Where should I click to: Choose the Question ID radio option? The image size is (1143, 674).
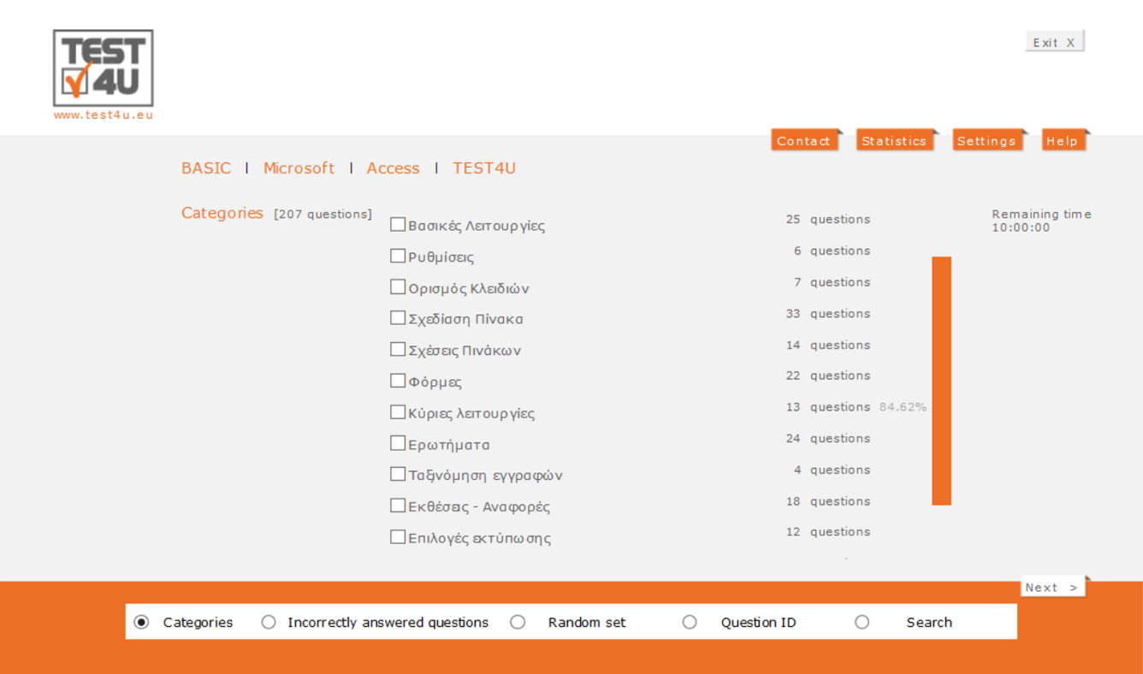690,622
